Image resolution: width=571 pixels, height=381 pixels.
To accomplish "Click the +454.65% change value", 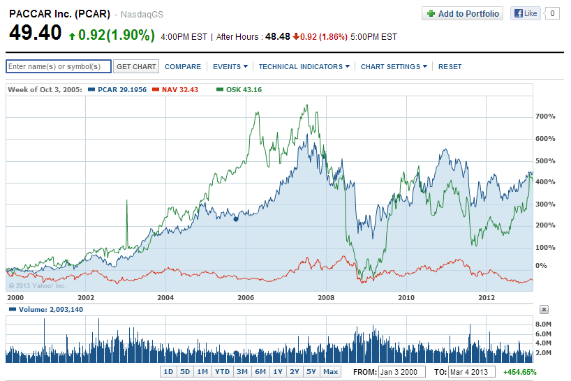I will tap(519, 372).
